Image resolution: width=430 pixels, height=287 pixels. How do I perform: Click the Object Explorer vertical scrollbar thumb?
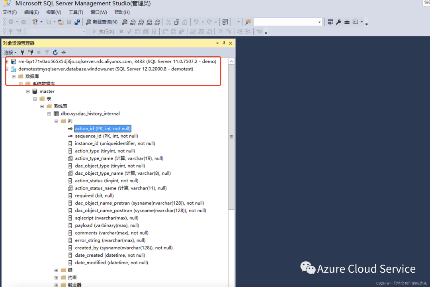pos(231,137)
